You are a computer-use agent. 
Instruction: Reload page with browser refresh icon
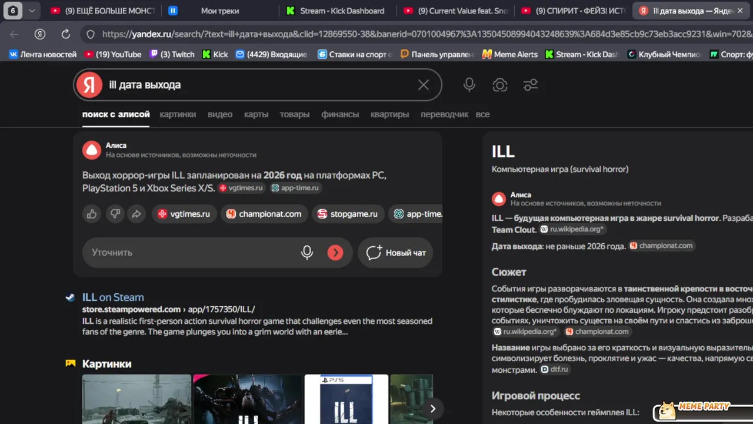tap(66, 34)
